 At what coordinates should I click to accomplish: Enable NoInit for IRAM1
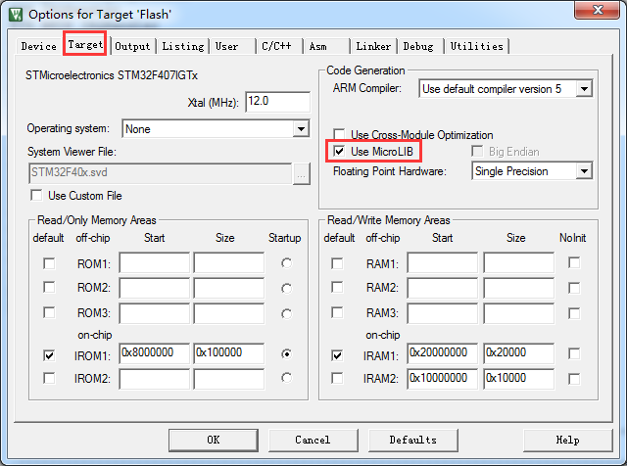tap(574, 353)
